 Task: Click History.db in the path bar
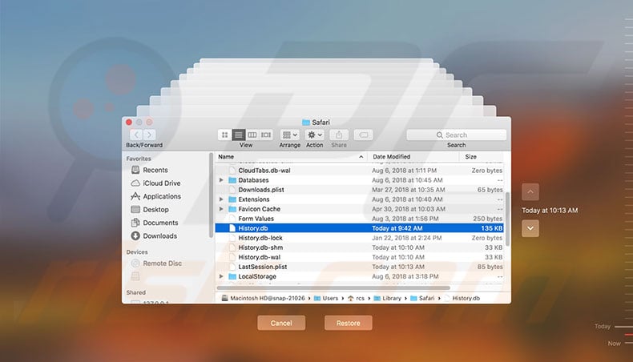point(462,298)
